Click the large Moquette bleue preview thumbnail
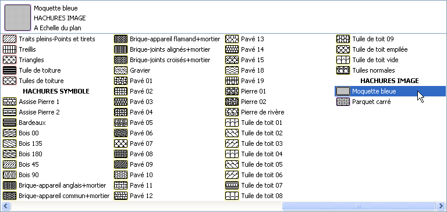 (17, 17)
